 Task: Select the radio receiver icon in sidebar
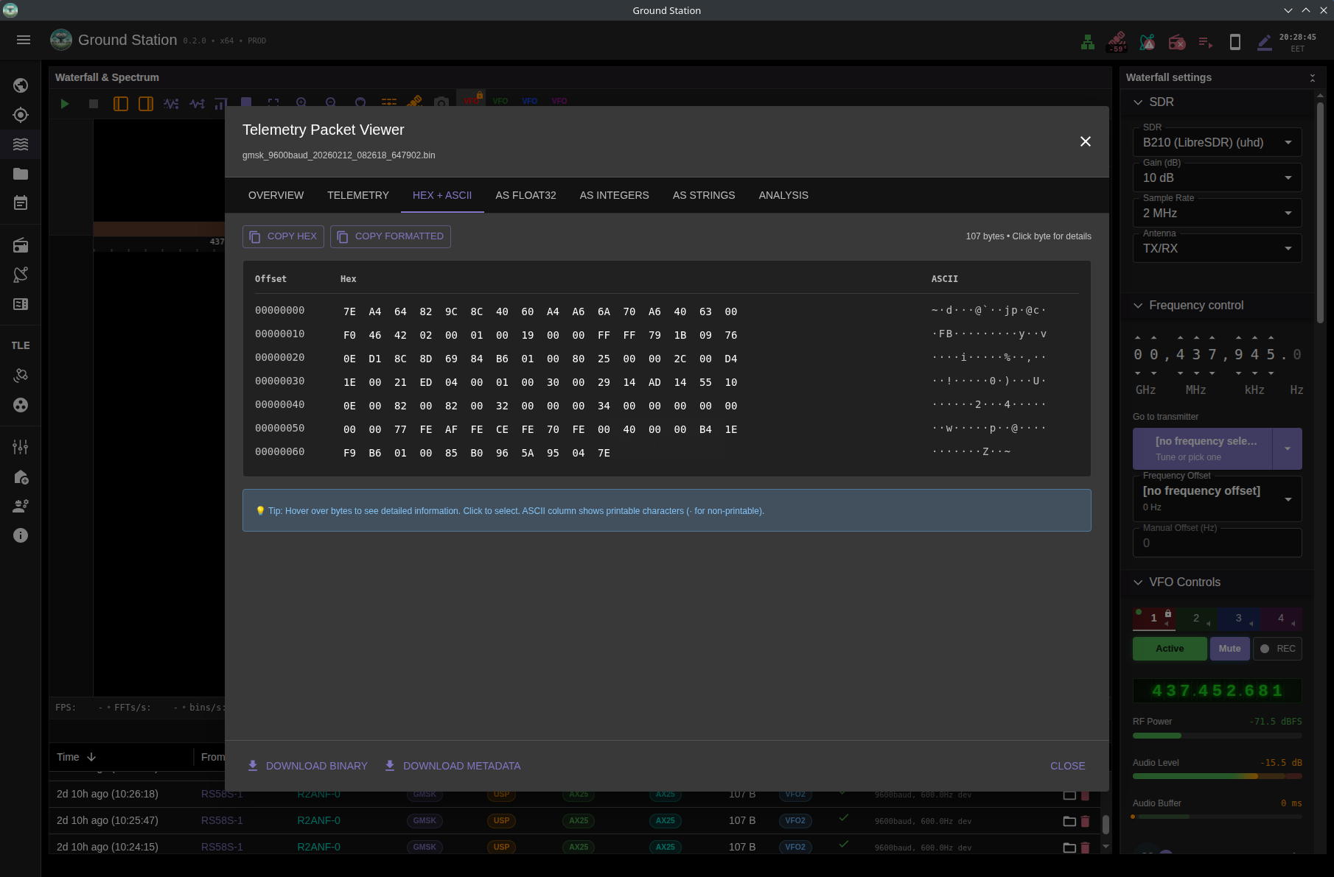(21, 245)
